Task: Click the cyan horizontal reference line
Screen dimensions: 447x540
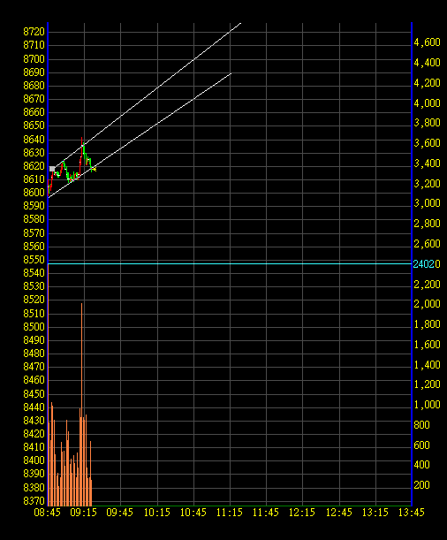Action: click(230, 263)
